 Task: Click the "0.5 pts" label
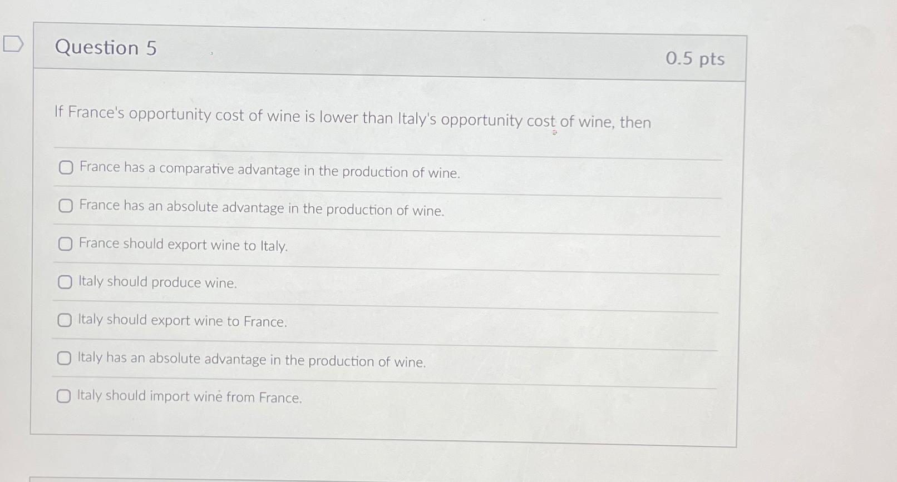tap(696, 59)
